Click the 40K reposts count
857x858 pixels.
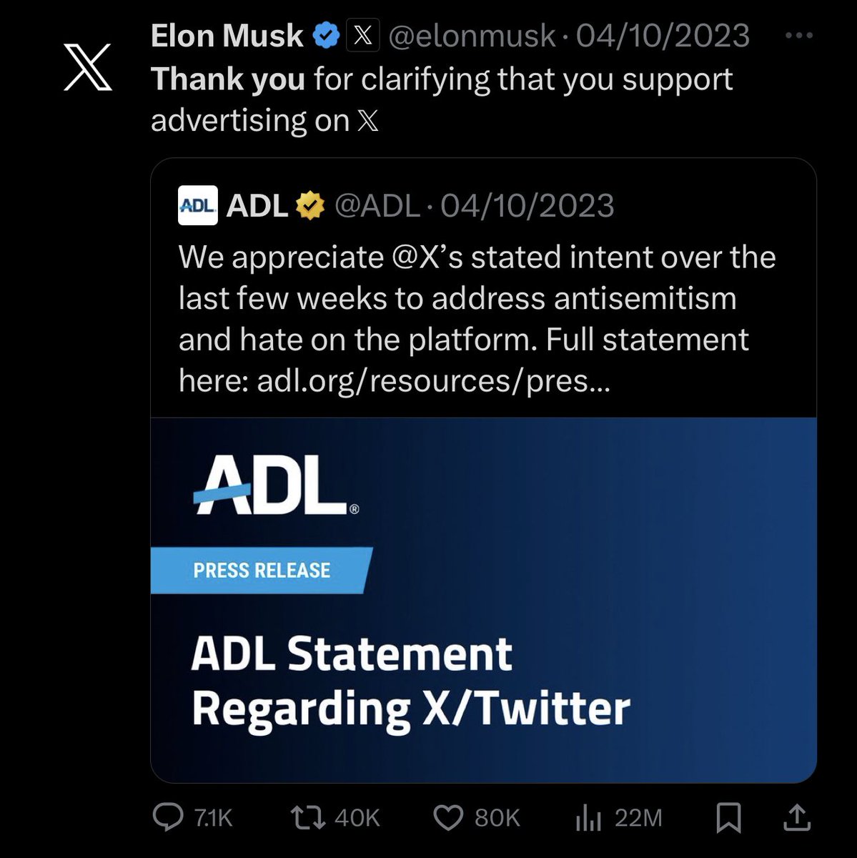click(357, 817)
